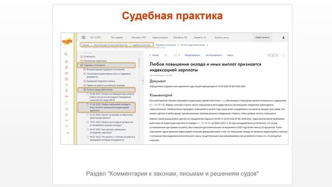Expand the Отчетность tree node

click(x=81, y=57)
